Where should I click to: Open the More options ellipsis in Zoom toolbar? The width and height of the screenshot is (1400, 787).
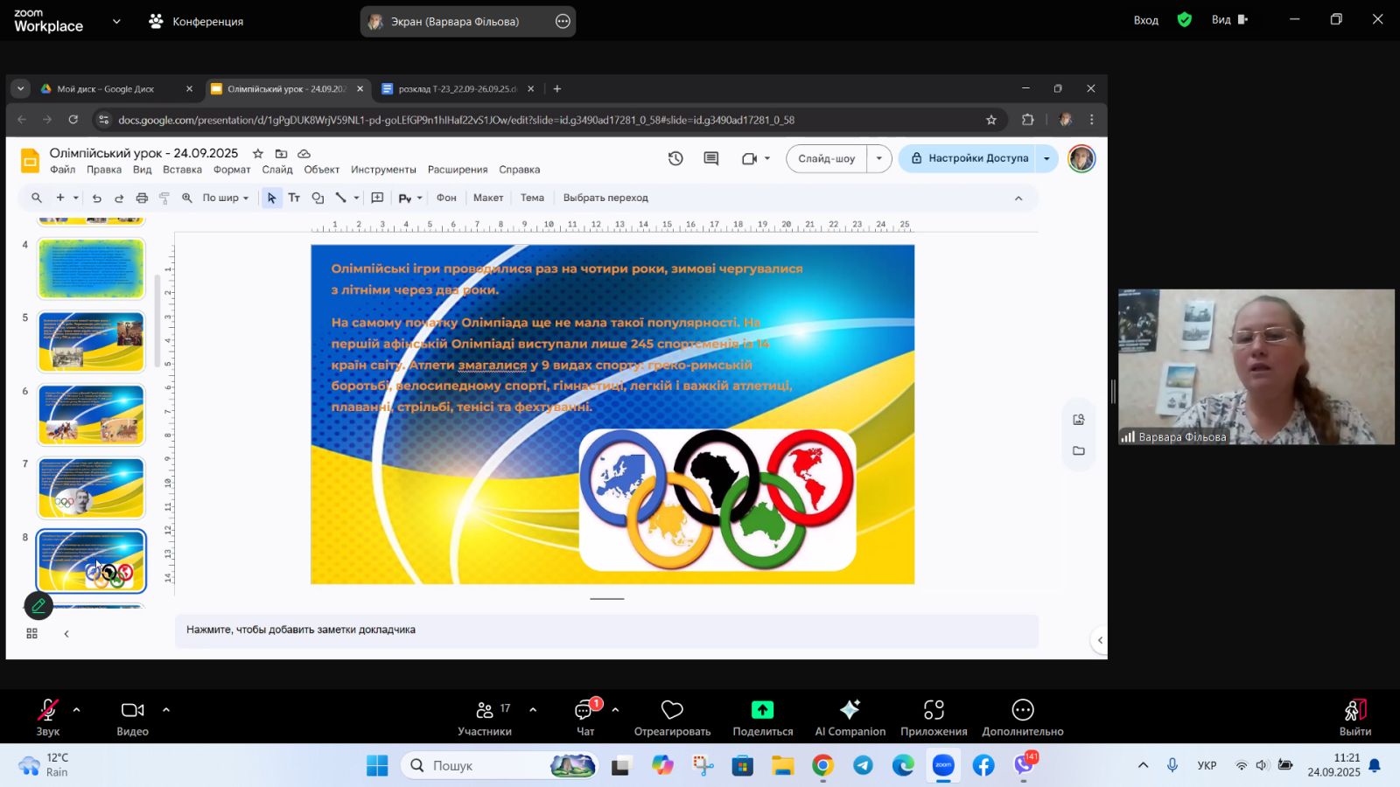1022,710
